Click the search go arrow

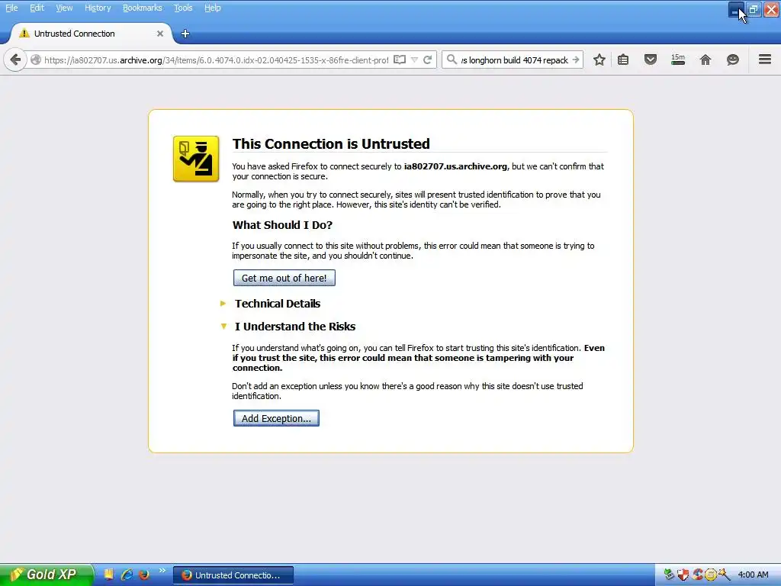pyautogui.click(x=576, y=60)
